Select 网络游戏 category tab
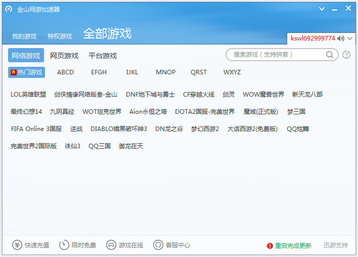 click(26, 55)
